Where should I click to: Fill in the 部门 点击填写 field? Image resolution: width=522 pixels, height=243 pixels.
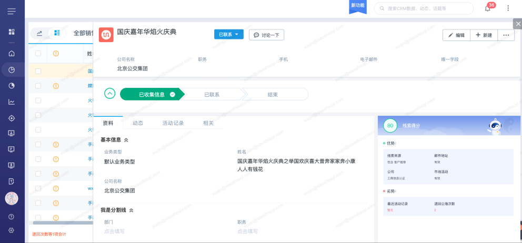coord(114,231)
